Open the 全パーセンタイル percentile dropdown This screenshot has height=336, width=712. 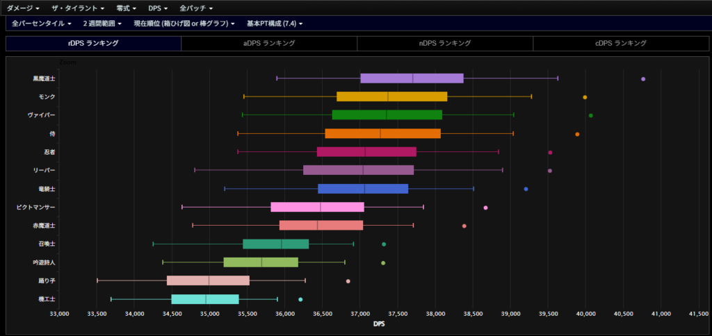click(41, 24)
